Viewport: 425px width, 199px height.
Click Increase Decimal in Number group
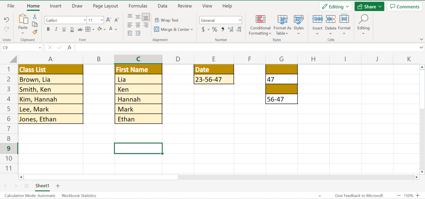[230, 29]
